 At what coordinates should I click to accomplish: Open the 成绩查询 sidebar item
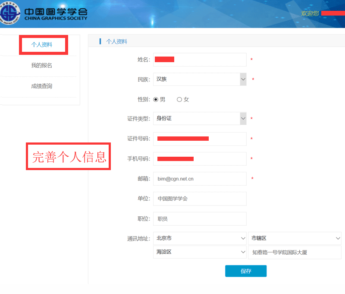41,86
